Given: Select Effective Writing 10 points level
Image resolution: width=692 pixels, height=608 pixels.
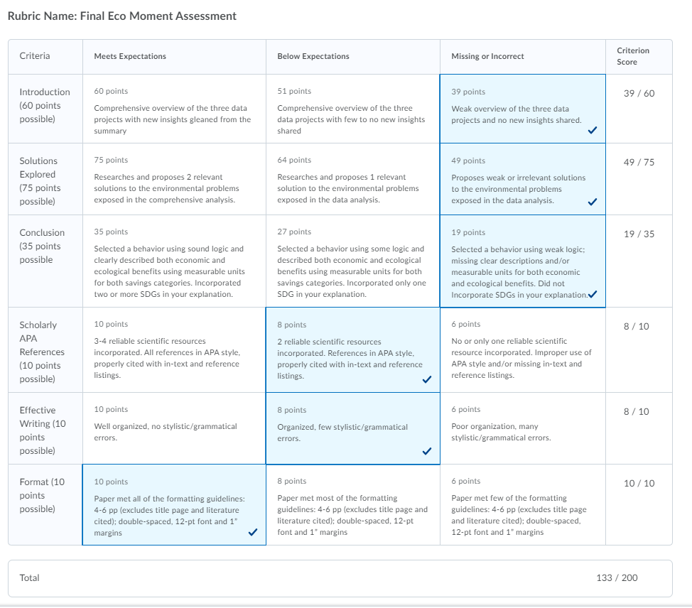Looking at the screenshot, I should click(174, 428).
